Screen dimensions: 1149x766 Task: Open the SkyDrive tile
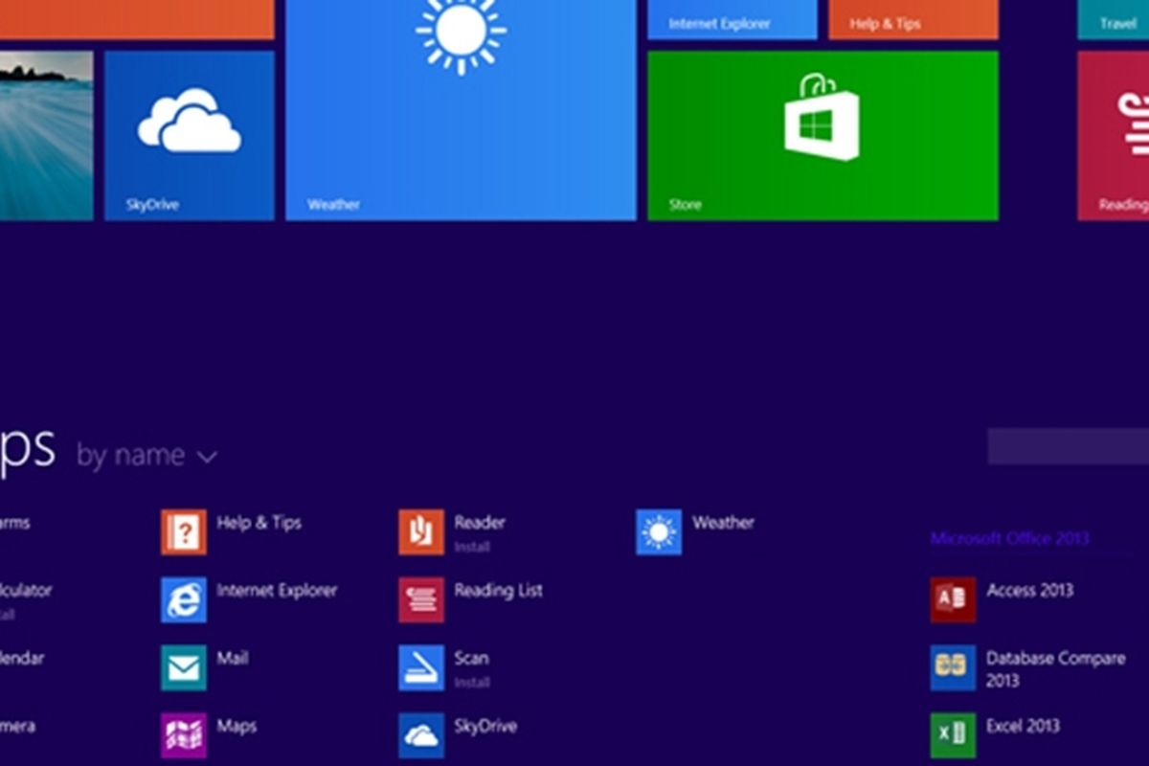coord(190,135)
